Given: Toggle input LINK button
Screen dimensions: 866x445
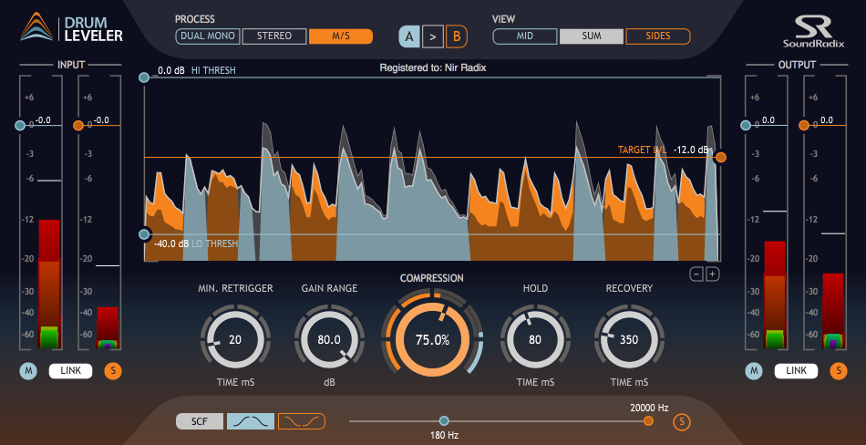Looking at the screenshot, I should (70, 370).
